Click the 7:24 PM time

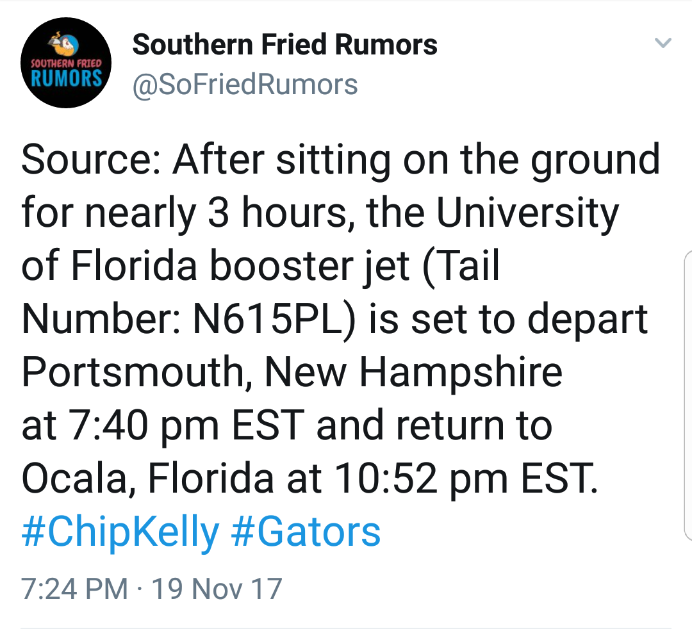(74, 589)
